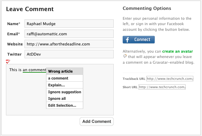Focus the Name field with 'Raphael Mudge'
Viewport: 202px width, 136px height.
tap(69, 24)
